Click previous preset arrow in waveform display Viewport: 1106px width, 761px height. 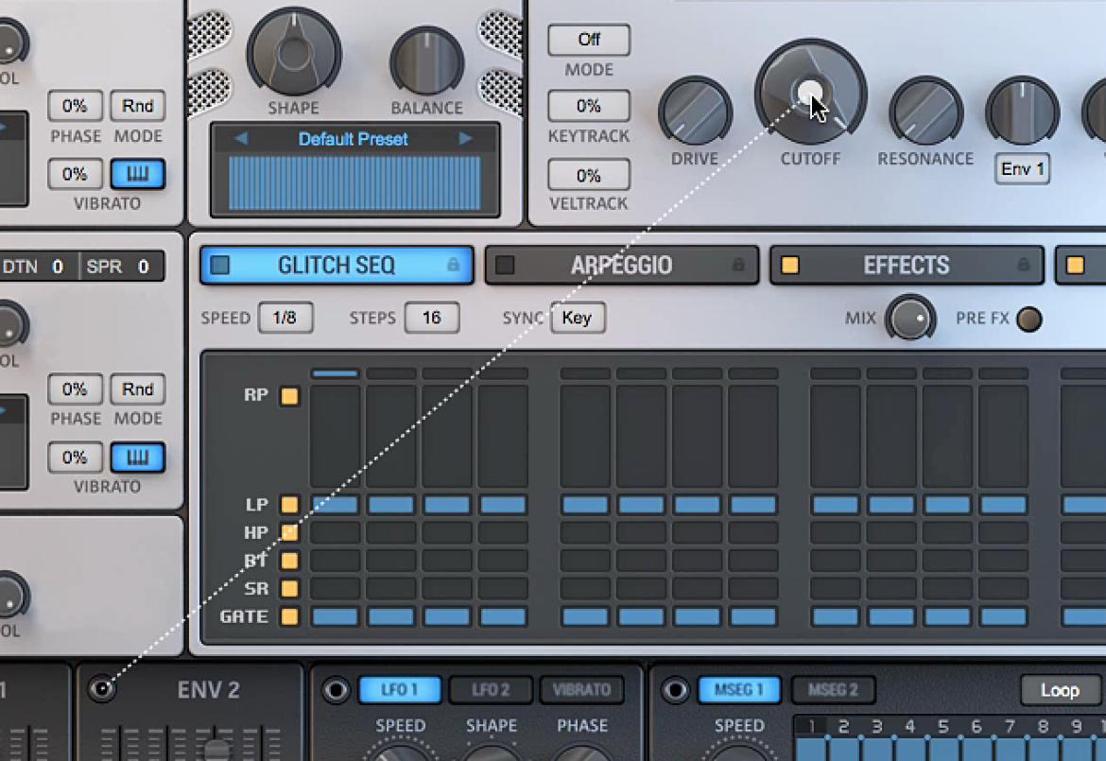(241, 138)
